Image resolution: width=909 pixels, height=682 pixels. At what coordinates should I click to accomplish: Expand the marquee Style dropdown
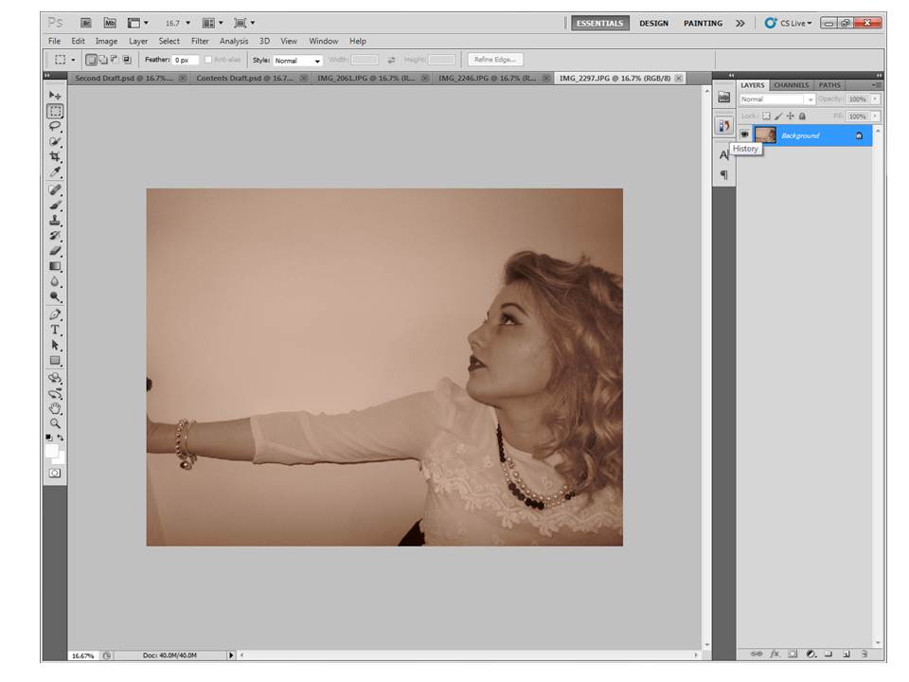click(297, 61)
